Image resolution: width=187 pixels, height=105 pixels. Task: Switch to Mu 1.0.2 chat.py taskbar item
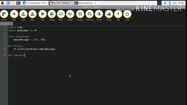click(60, 3)
